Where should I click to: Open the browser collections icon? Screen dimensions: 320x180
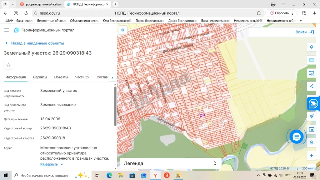click(304, 13)
